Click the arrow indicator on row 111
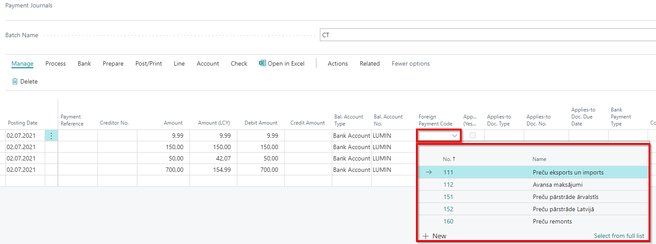The image size is (656, 244). tap(429, 172)
